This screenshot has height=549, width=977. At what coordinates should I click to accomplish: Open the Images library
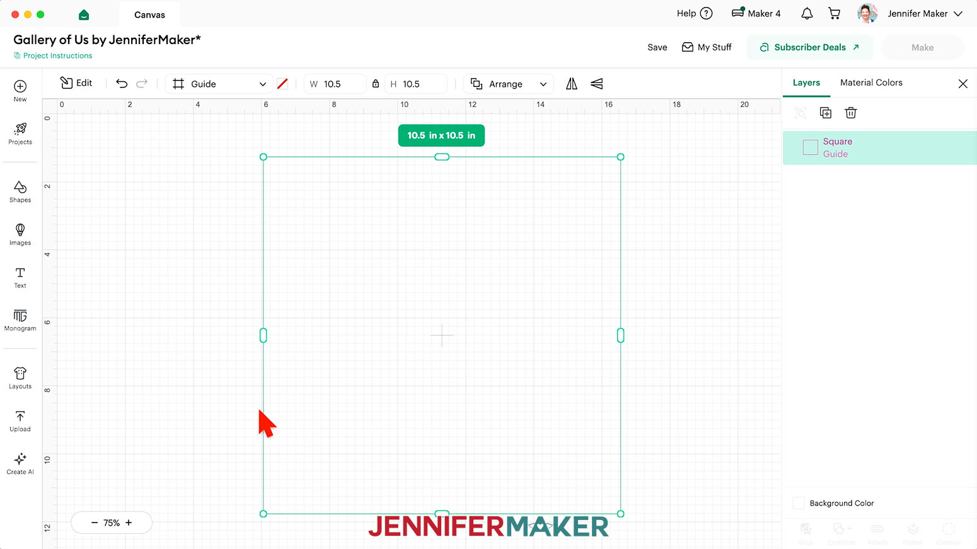[20, 234]
